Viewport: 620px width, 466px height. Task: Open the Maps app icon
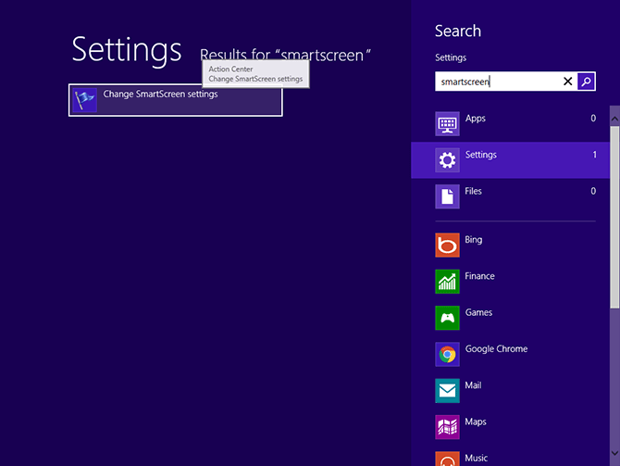coord(447,427)
